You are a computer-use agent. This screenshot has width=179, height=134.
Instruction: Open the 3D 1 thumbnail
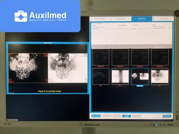101,76
